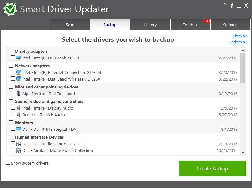Click the Dell Radio Control Device icon
The width and height of the screenshot is (252, 188).
[x=19, y=144]
